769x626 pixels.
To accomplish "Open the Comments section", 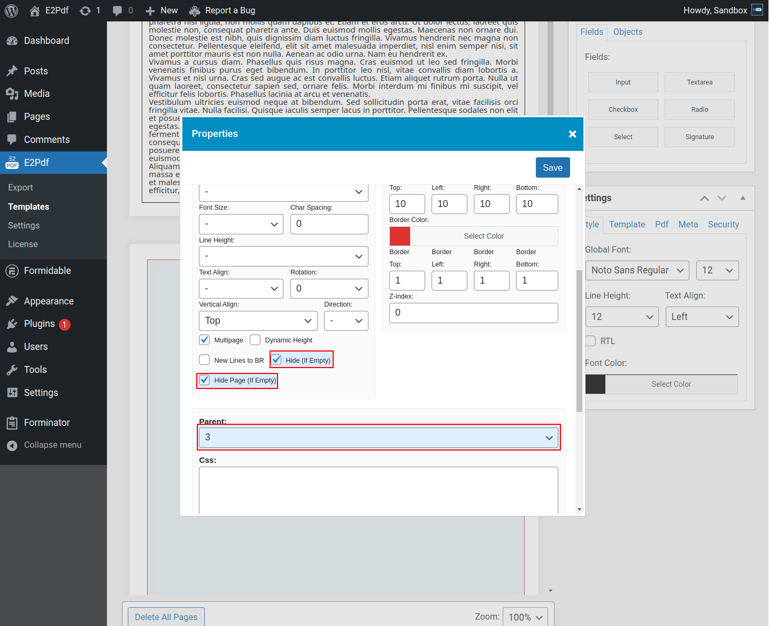I will [47, 140].
